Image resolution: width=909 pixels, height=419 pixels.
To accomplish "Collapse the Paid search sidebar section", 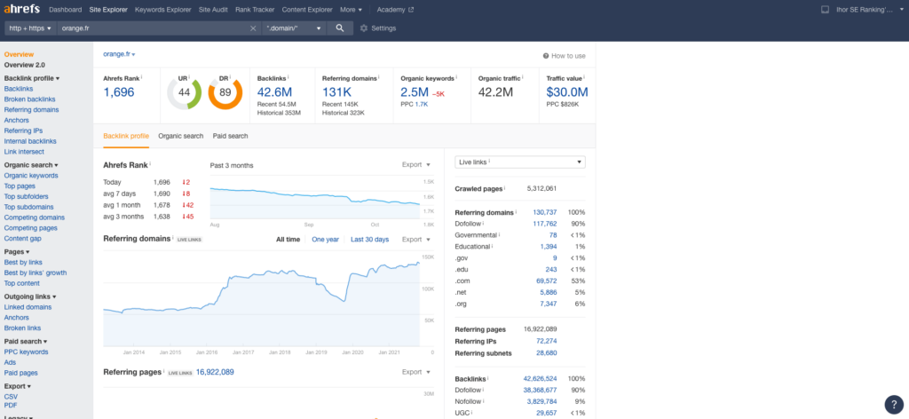I will coord(26,342).
